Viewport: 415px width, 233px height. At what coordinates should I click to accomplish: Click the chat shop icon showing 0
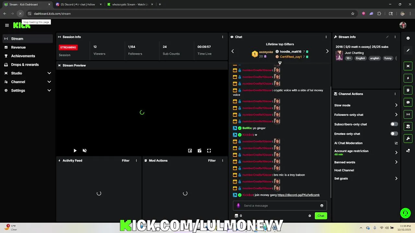point(238,216)
